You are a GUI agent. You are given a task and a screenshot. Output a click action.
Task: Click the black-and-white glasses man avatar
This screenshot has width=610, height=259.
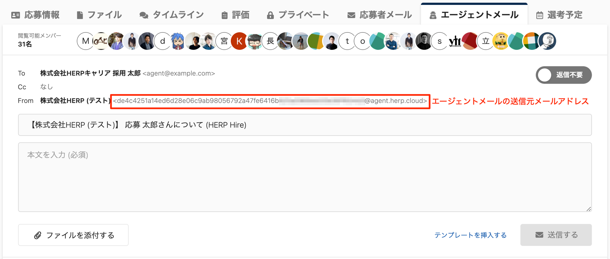click(x=424, y=41)
